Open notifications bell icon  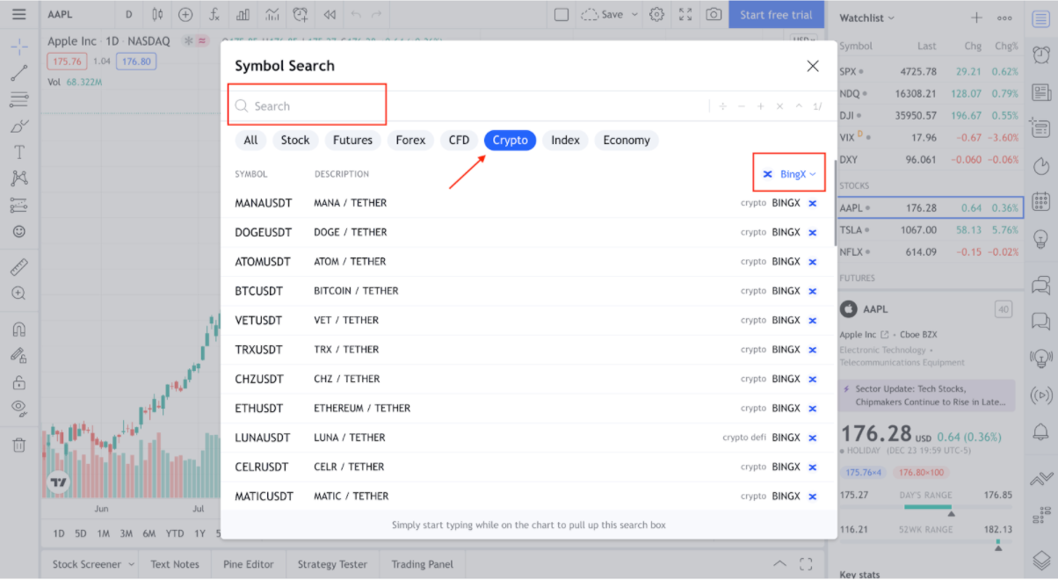[1041, 431]
